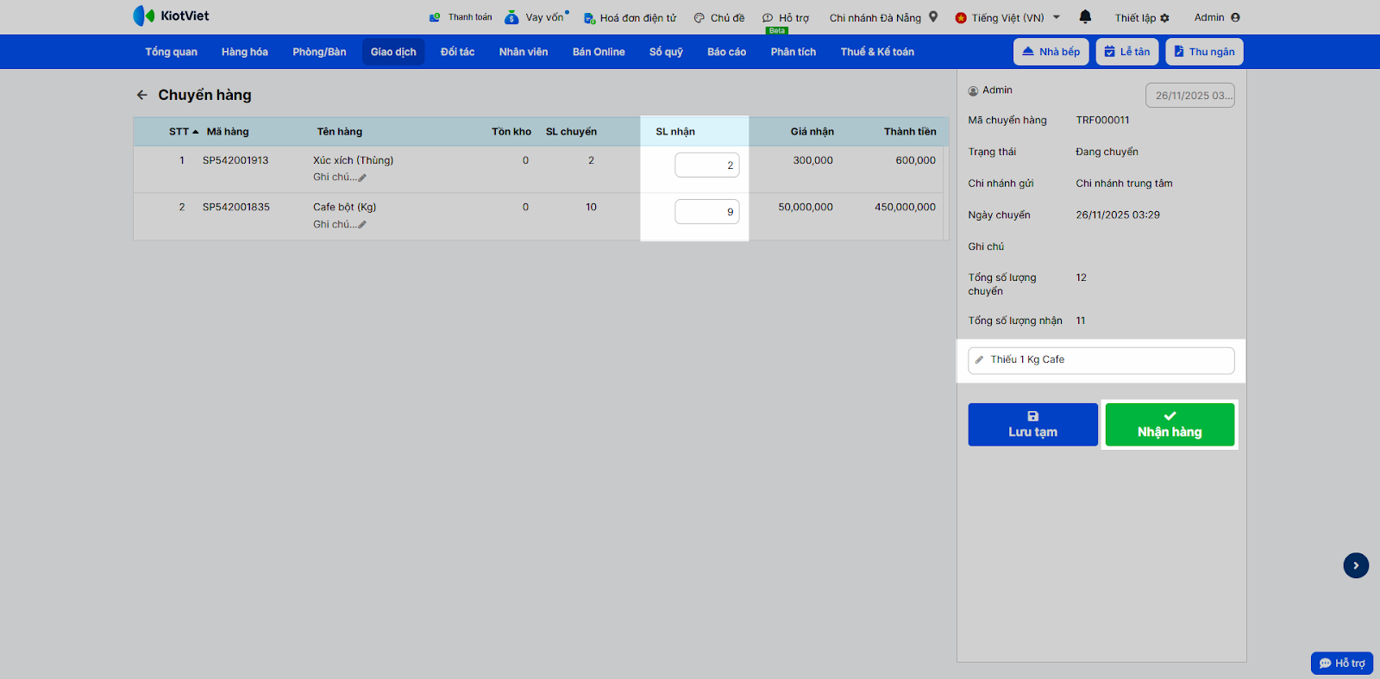The width and height of the screenshot is (1380, 679).
Task: Open the date field showing 26/11/2025
Action: pos(1190,96)
